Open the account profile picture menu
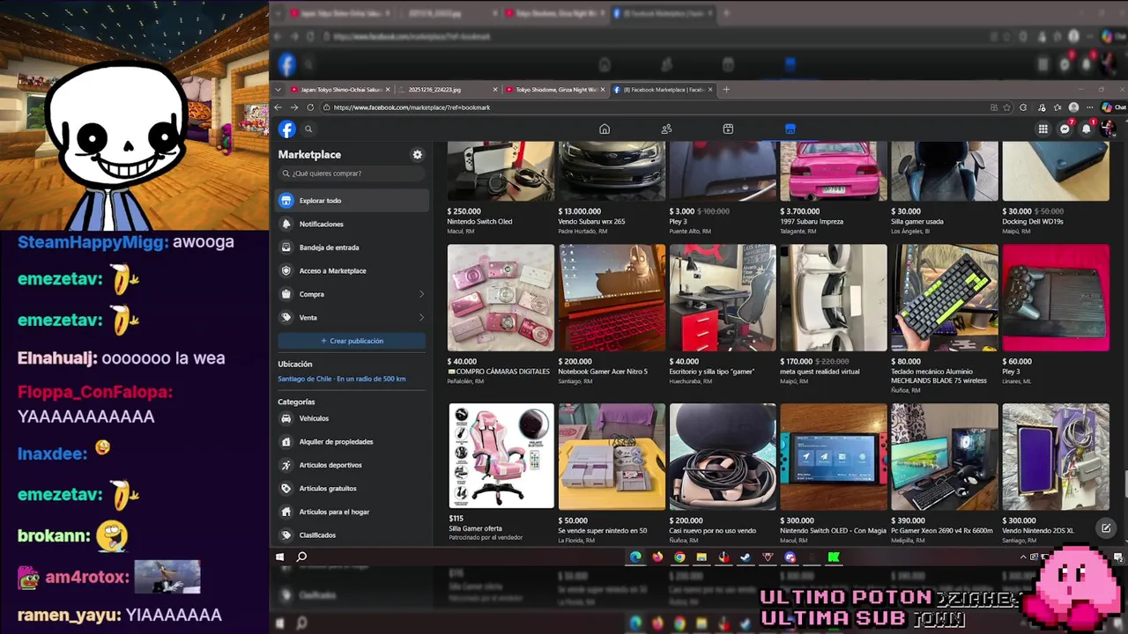The width and height of the screenshot is (1128, 634). point(1108,129)
